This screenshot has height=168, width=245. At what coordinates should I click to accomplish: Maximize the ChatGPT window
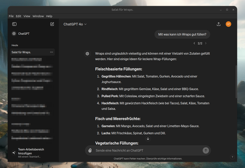point(227,10)
